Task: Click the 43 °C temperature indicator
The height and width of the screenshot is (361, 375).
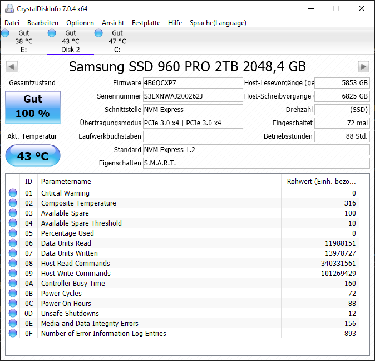Action: [33, 156]
